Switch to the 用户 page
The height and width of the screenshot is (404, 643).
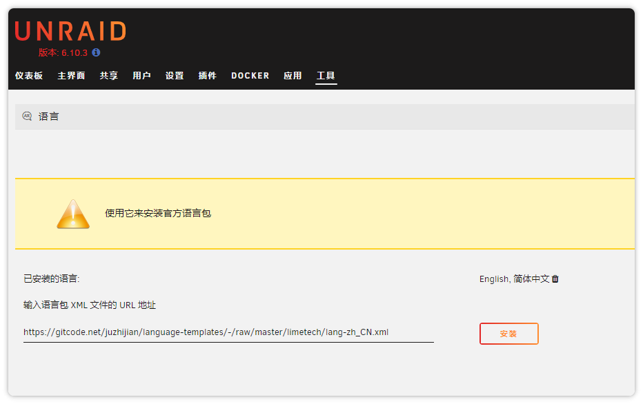141,76
